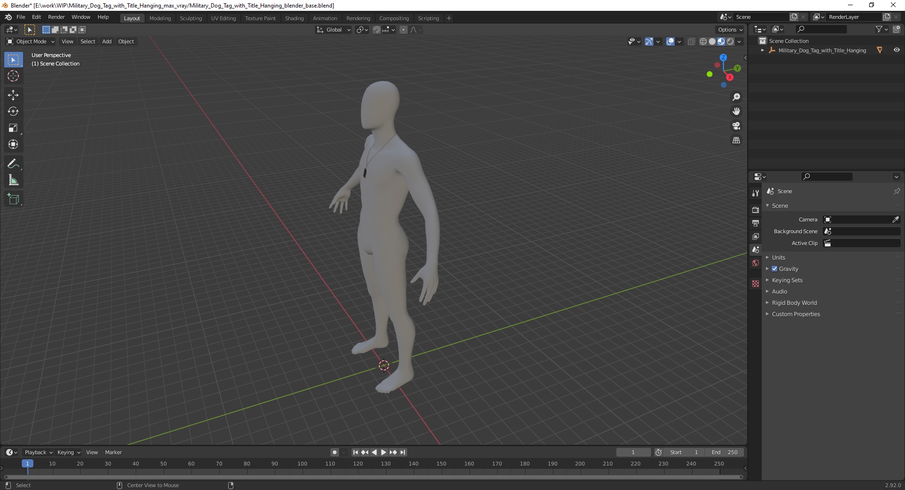
Task: Expand the Units panel
Action: (x=779, y=257)
